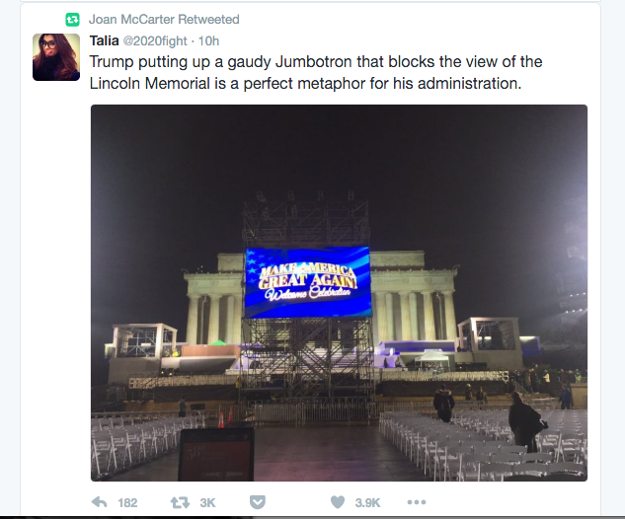Click the 182 replies count
625x519 pixels.
tap(127, 502)
